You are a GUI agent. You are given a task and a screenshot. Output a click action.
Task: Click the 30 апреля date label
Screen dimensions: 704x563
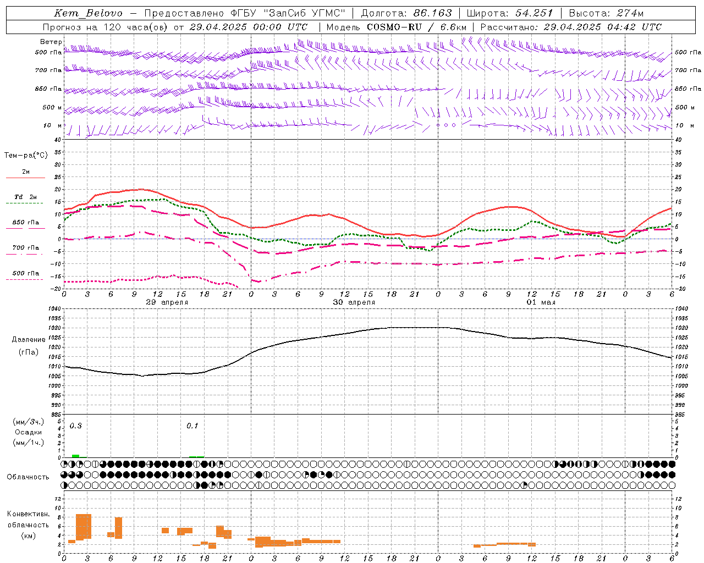(x=354, y=302)
